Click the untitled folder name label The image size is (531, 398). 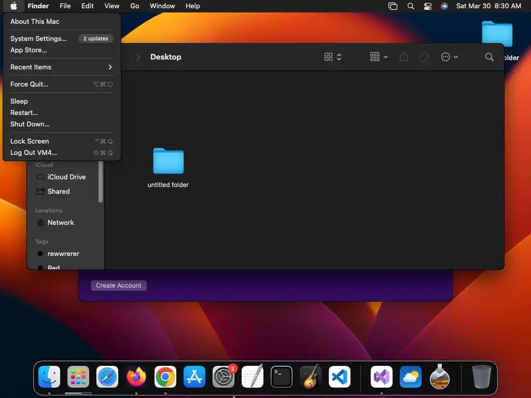168,185
